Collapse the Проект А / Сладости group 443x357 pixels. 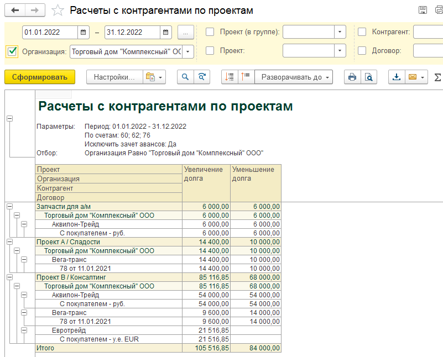click(x=9, y=242)
